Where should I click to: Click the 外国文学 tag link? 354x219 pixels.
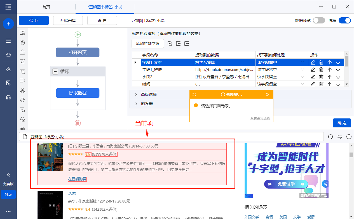[252, 217]
